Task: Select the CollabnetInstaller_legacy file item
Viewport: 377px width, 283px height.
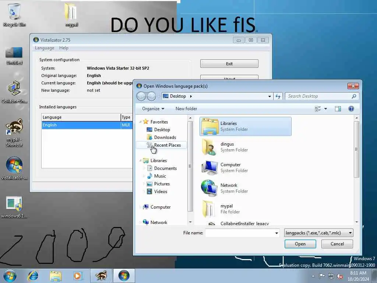Action: pos(246,223)
